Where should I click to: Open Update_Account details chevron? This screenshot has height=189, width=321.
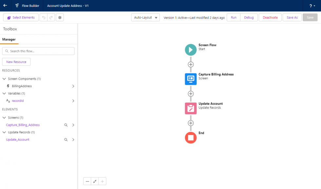tap(73, 140)
